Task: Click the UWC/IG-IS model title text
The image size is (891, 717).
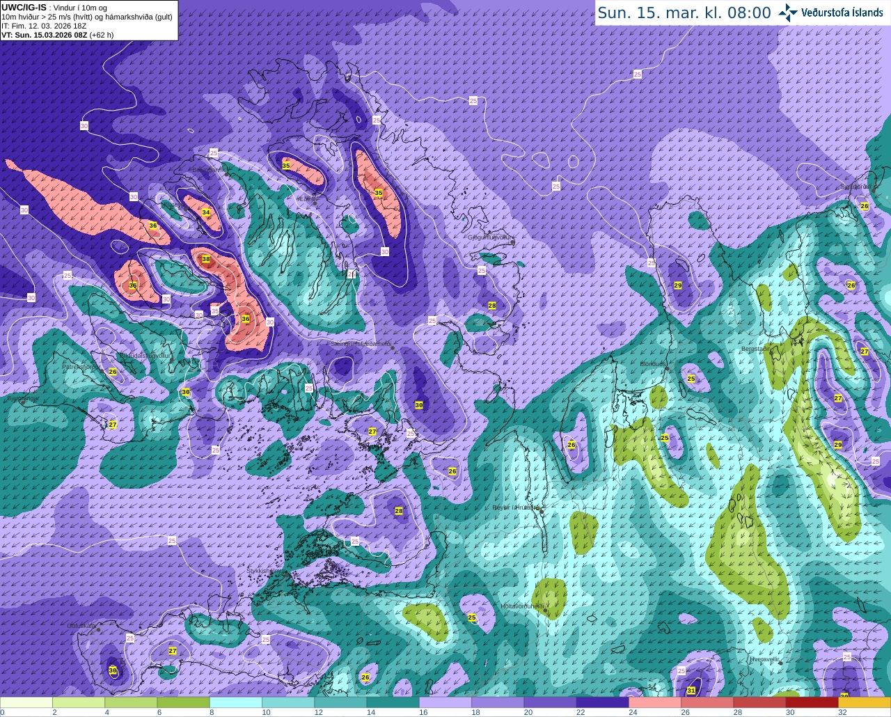Action: tap(24, 7)
